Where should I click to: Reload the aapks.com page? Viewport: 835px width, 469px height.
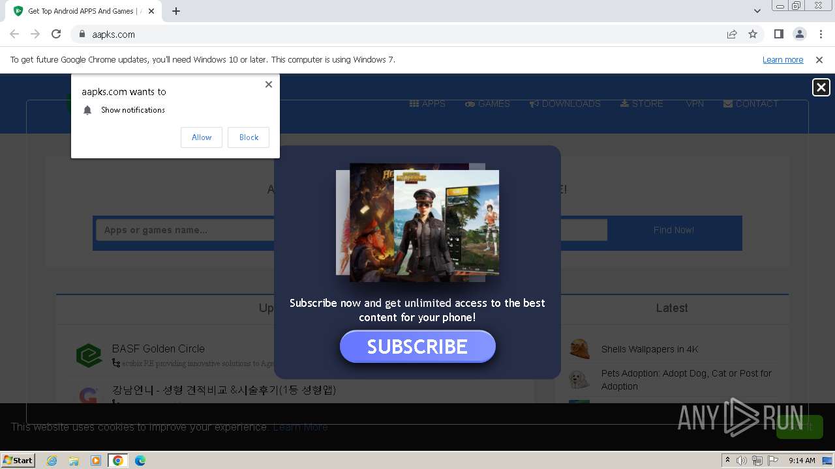pyautogui.click(x=56, y=34)
